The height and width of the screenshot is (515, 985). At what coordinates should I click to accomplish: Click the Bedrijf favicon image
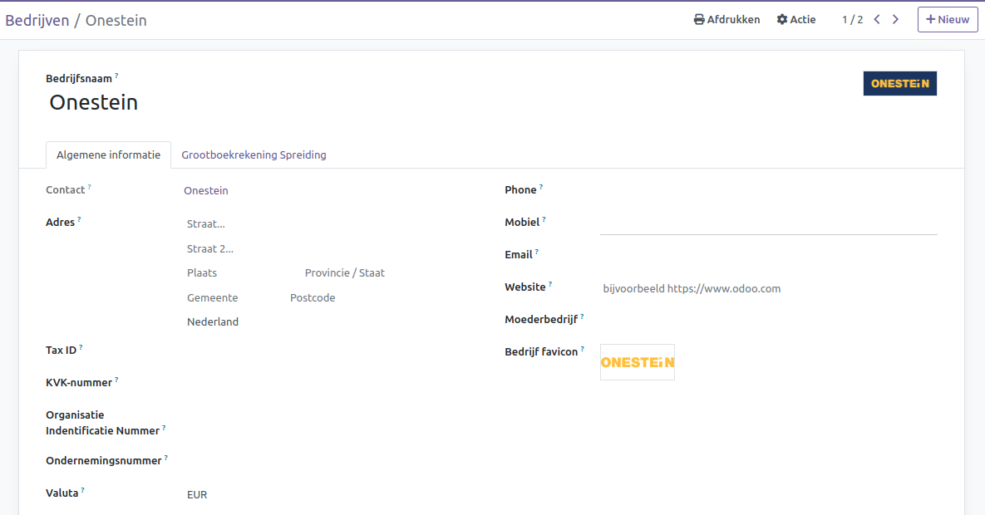tap(637, 362)
